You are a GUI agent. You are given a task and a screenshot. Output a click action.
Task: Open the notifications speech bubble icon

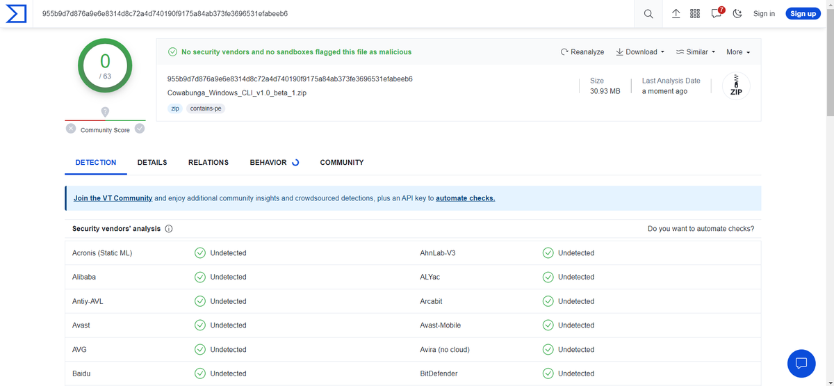click(x=717, y=14)
